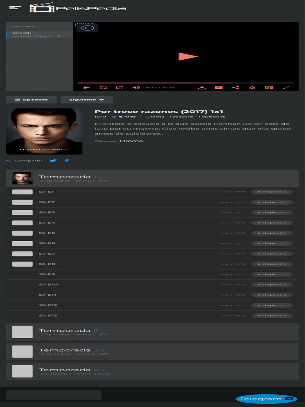305x407 pixels.
Task: Collapse Temporada 1 section
Action: 152,178
